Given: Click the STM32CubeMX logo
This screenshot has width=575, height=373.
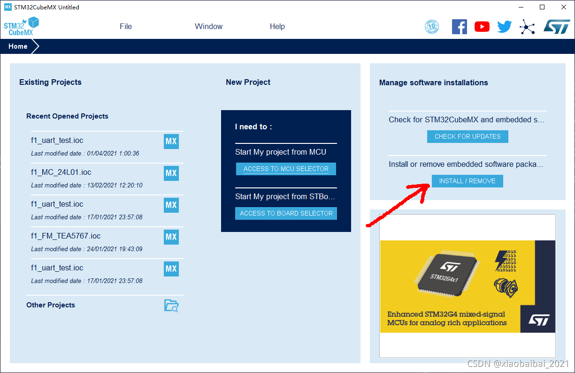Looking at the screenshot, I should click(22, 26).
